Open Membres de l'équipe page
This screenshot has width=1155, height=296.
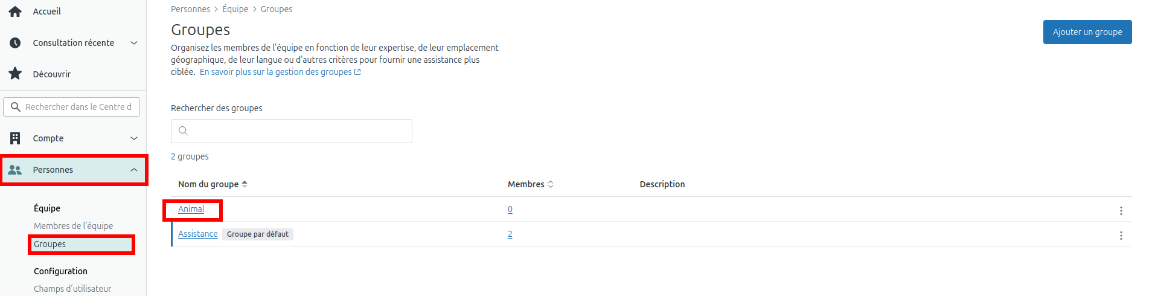pos(73,226)
